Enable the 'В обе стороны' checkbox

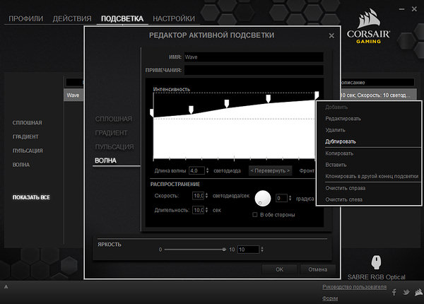255,215
